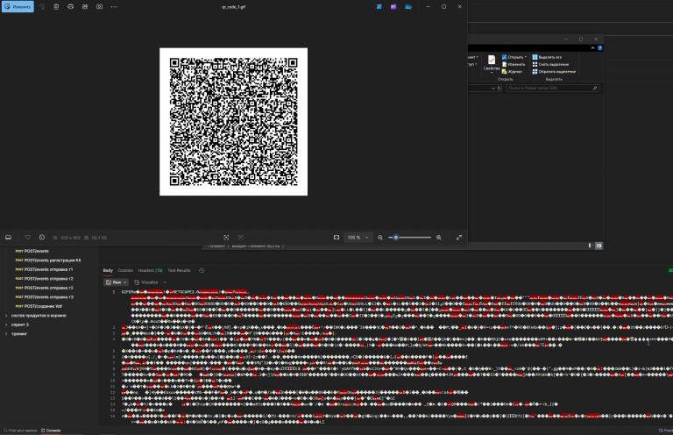
Task: Collapse the Explorer ribbon with the chevron
Action: [x=592, y=48]
